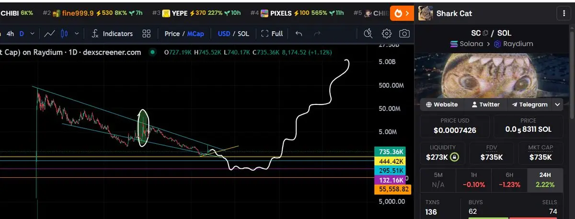This screenshot has height=219, width=575.
Task: Select the D daily timeframe
Action: click(x=22, y=34)
